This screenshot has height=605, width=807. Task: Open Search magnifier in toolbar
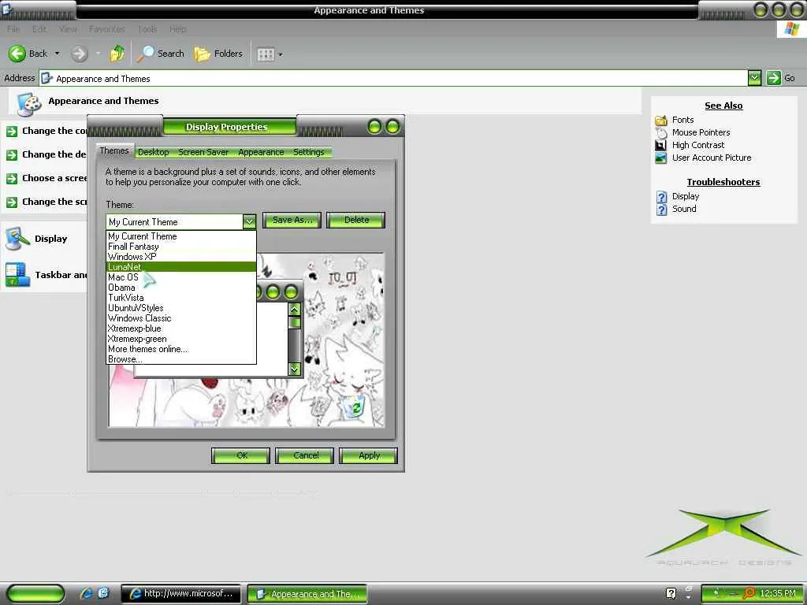pyautogui.click(x=145, y=54)
